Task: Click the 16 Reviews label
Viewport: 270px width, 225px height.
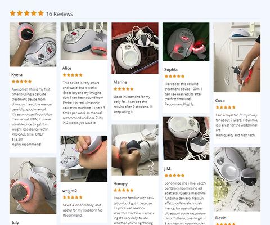Action: pos(60,14)
